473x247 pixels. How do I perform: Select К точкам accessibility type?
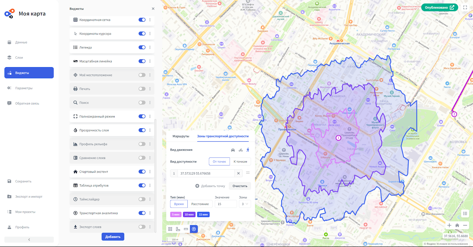click(x=240, y=162)
